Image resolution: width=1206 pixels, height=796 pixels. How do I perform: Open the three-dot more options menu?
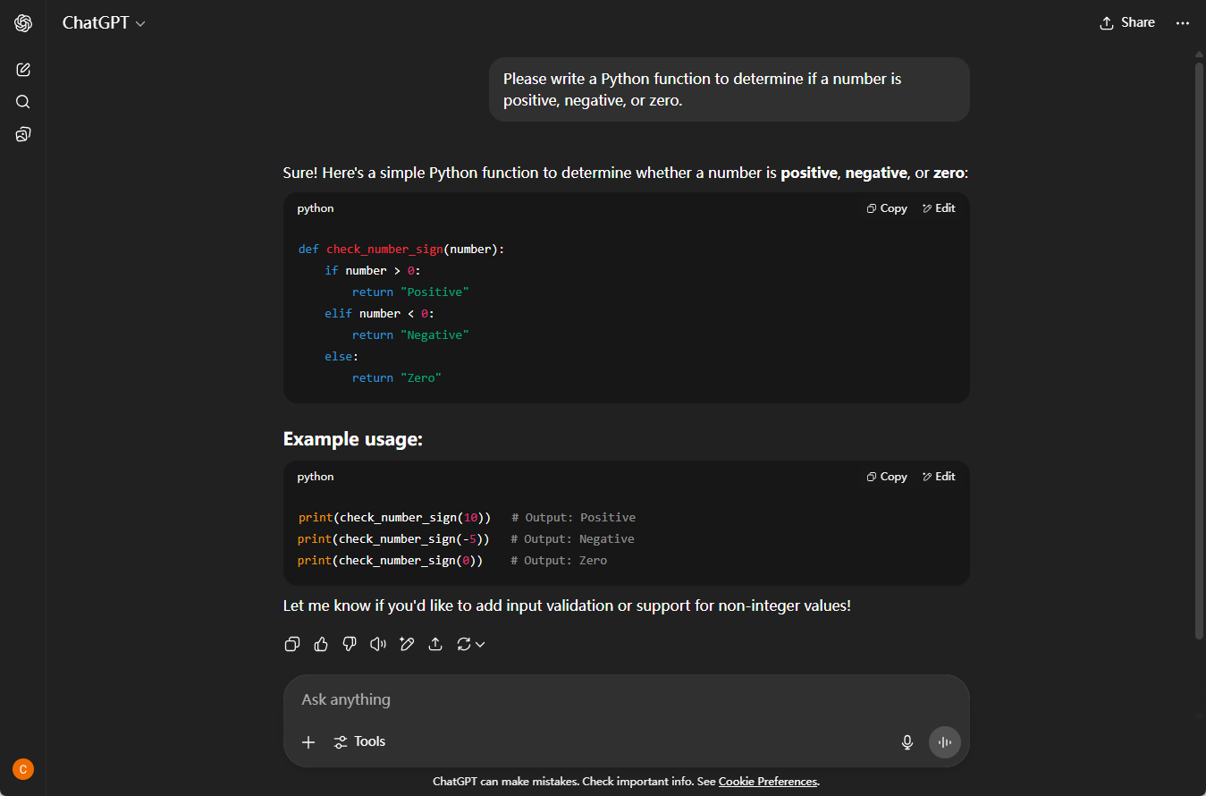tap(1183, 23)
